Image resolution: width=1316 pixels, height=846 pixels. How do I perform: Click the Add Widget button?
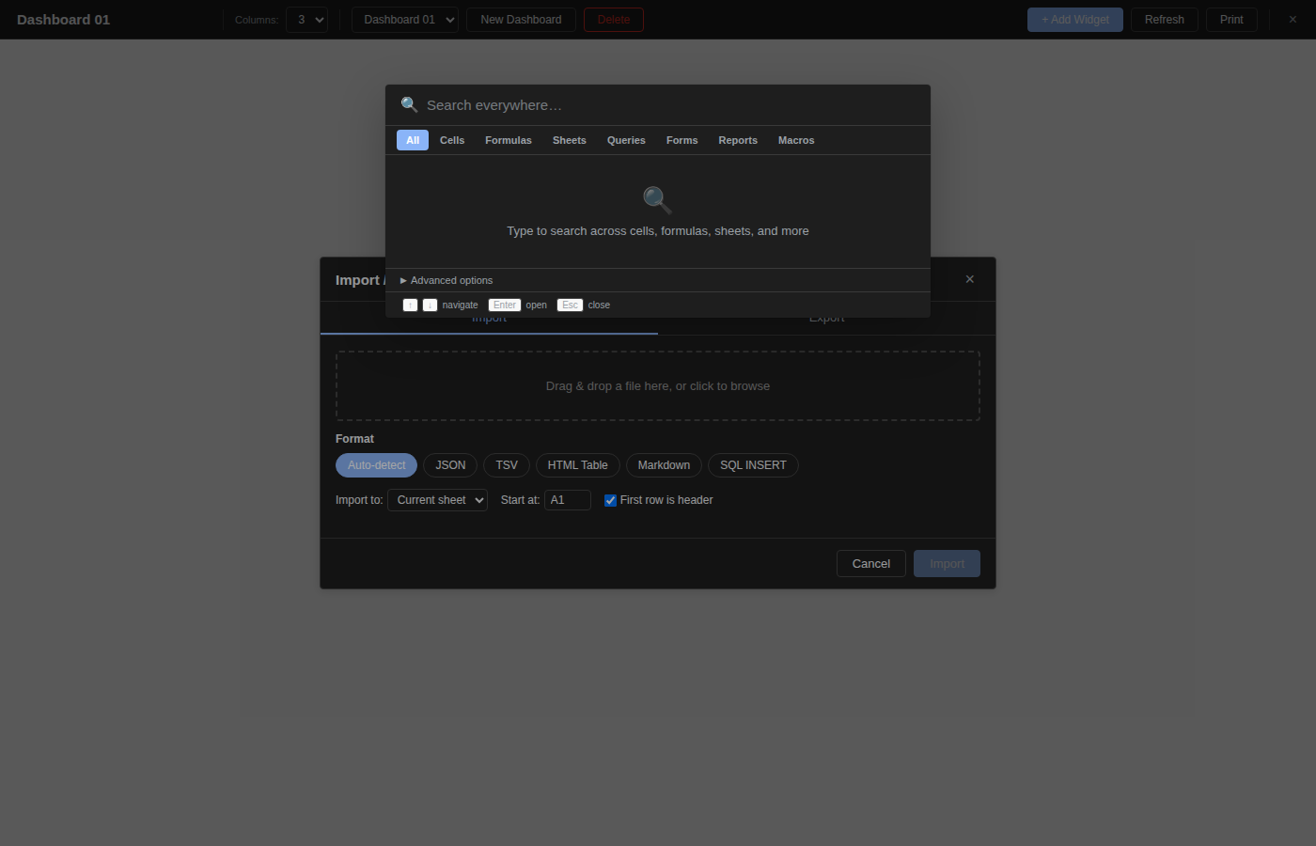click(1075, 20)
